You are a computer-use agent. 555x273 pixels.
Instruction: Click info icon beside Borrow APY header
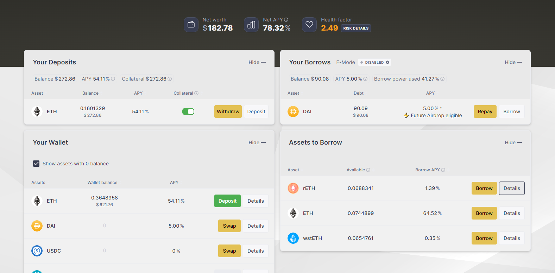(443, 170)
